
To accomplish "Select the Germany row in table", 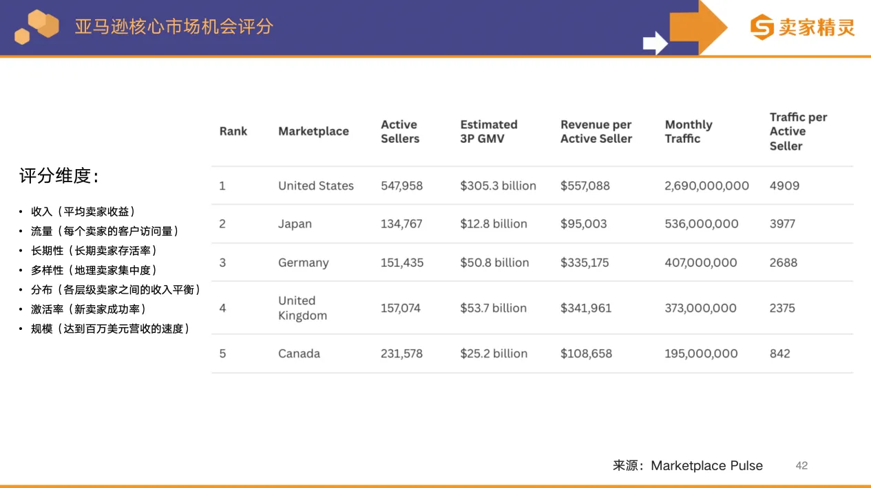I will coord(304,262).
